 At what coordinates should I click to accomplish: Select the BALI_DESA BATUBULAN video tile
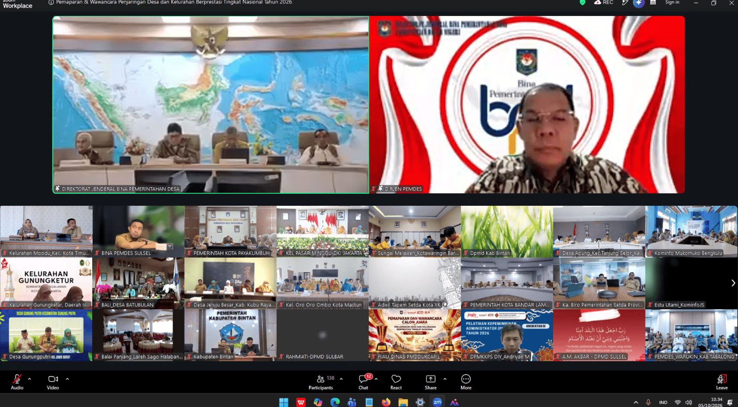[139, 283]
